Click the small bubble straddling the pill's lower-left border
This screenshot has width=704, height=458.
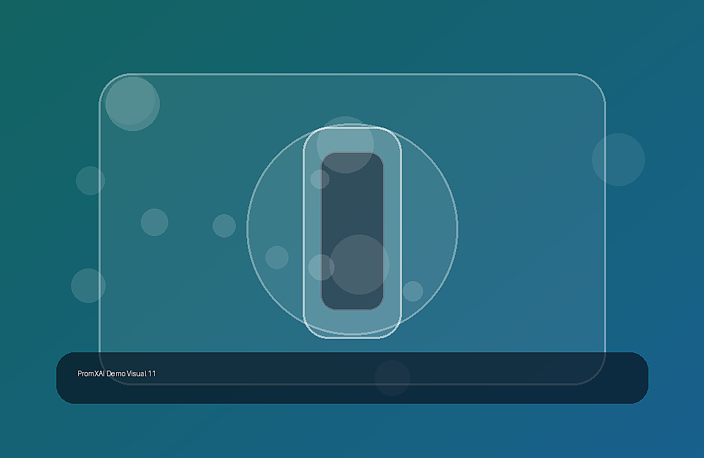322,268
